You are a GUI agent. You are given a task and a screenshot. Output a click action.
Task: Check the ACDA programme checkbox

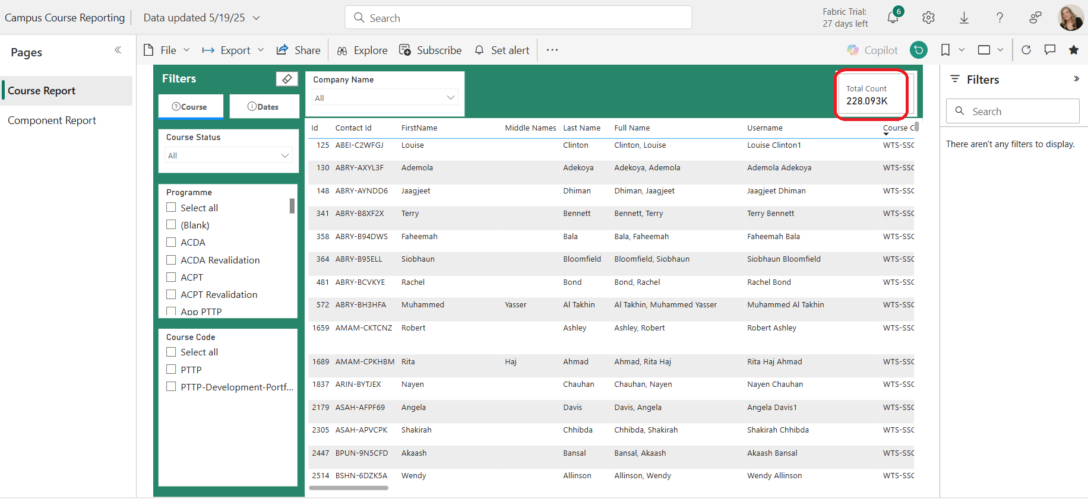pyautogui.click(x=172, y=242)
